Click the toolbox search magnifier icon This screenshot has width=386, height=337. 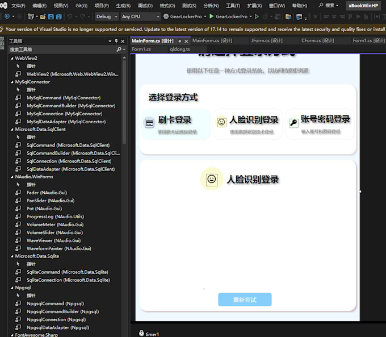click(119, 49)
